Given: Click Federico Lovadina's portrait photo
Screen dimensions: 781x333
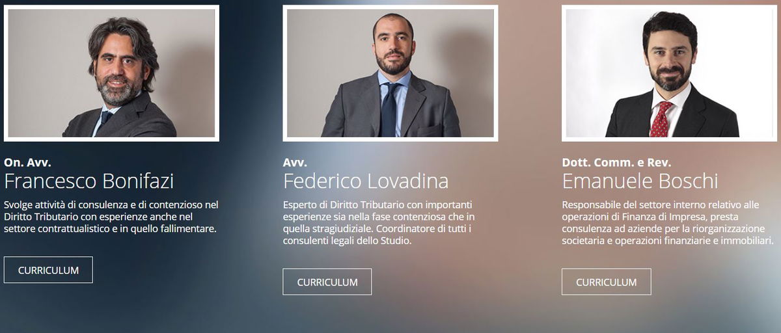Looking at the screenshot, I should coord(390,73).
